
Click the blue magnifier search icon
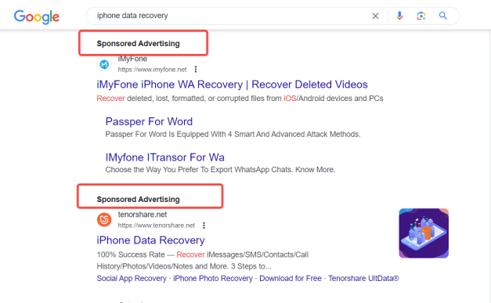442,16
